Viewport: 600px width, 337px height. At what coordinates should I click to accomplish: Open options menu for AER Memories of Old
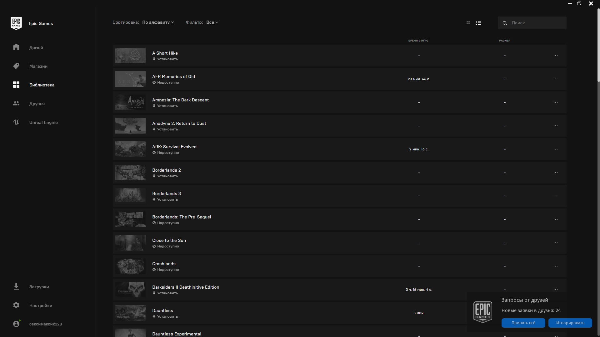(555, 79)
